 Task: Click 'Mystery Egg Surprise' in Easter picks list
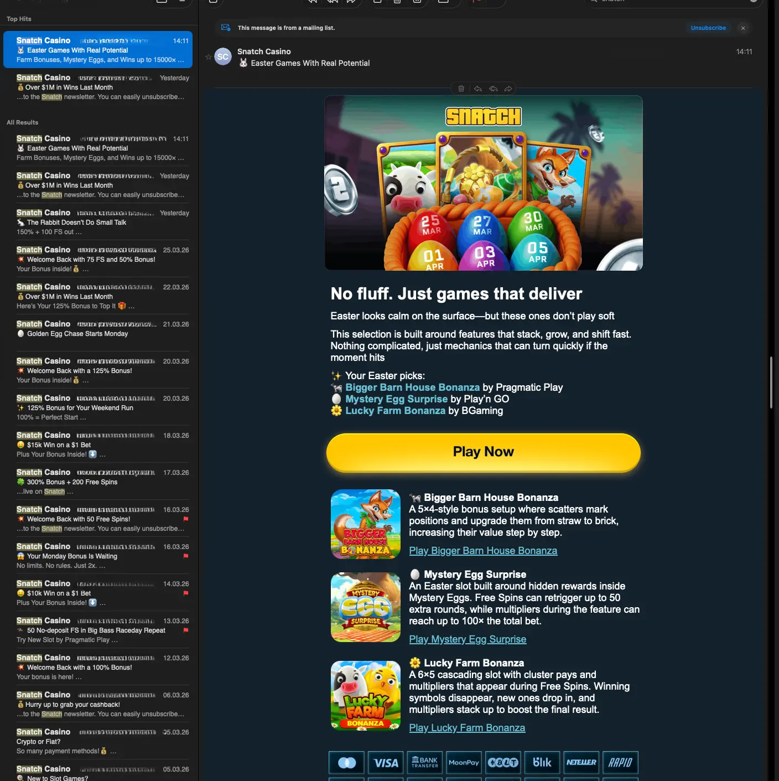pyautogui.click(x=396, y=399)
